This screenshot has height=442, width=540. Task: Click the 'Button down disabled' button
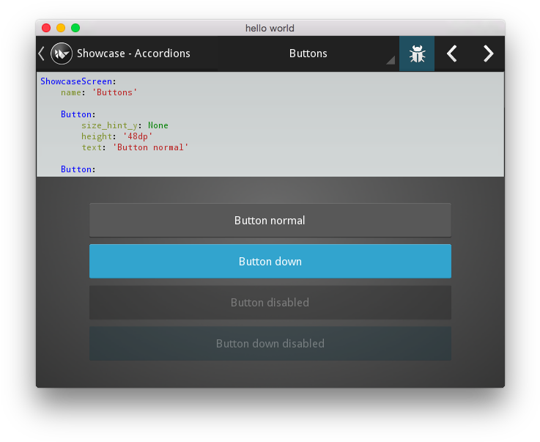click(x=270, y=344)
